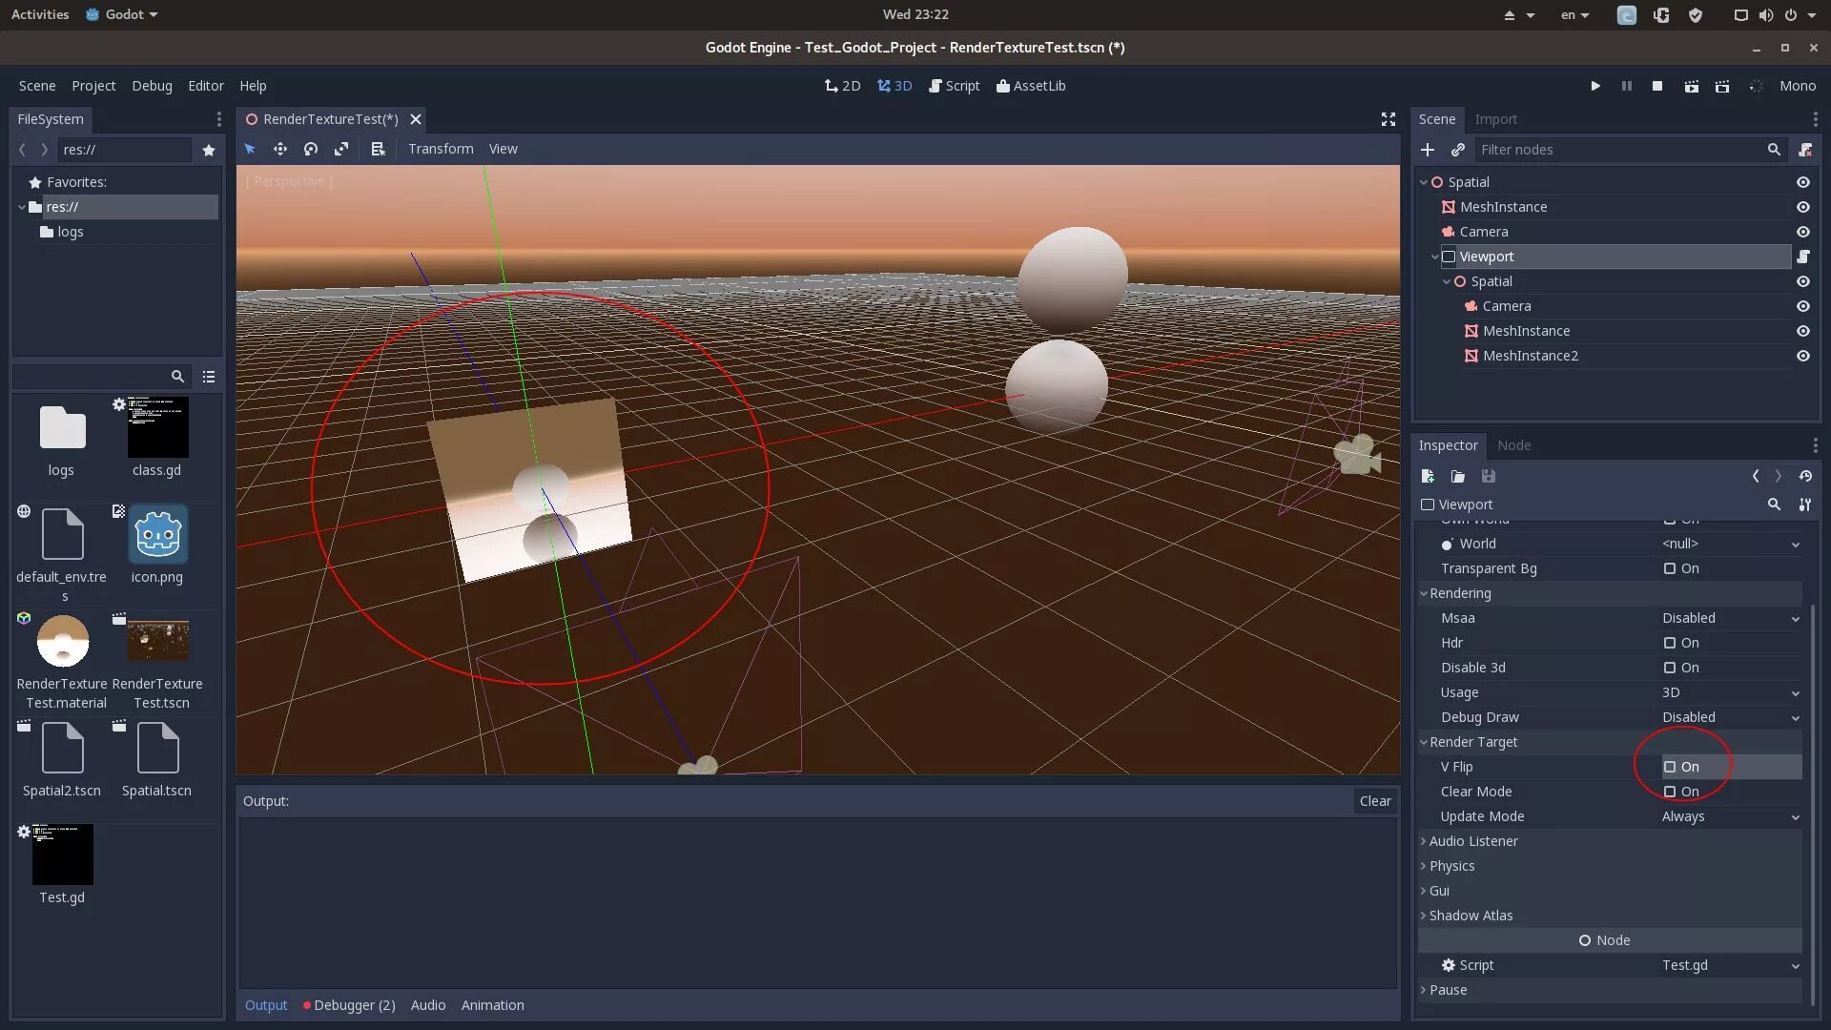Toggle distraction free mode icon
This screenshot has height=1030, width=1831.
[1389, 119]
